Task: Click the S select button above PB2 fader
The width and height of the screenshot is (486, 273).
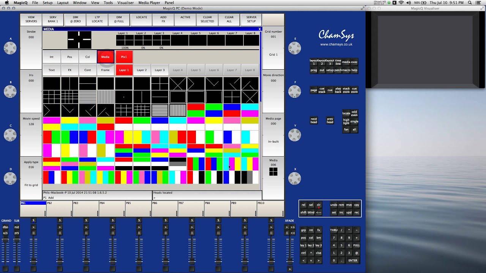Action: click(x=60, y=220)
